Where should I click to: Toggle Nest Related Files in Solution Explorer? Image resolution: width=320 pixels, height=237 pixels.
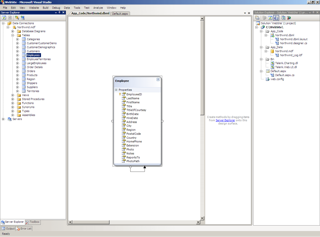coord(276,18)
